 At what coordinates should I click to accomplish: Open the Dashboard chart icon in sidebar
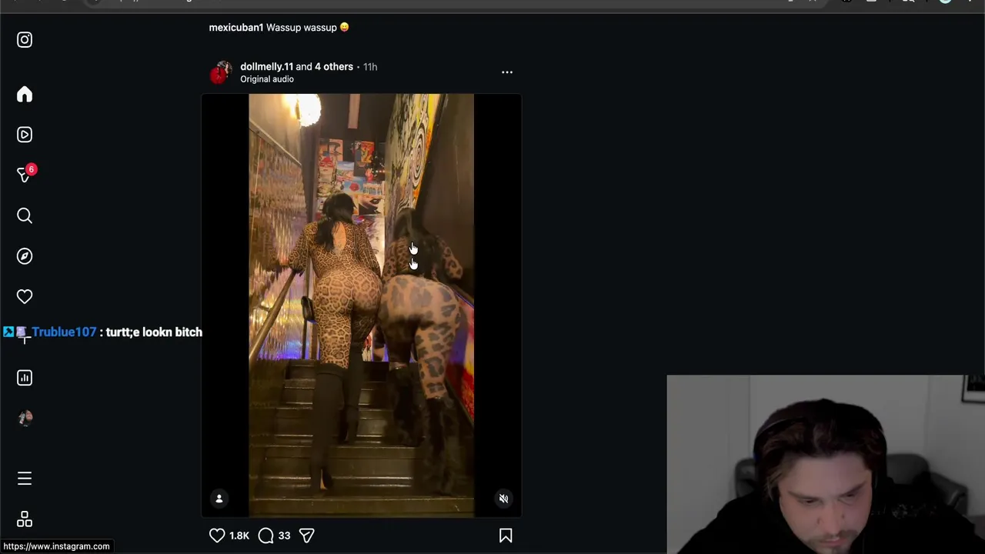tap(25, 378)
